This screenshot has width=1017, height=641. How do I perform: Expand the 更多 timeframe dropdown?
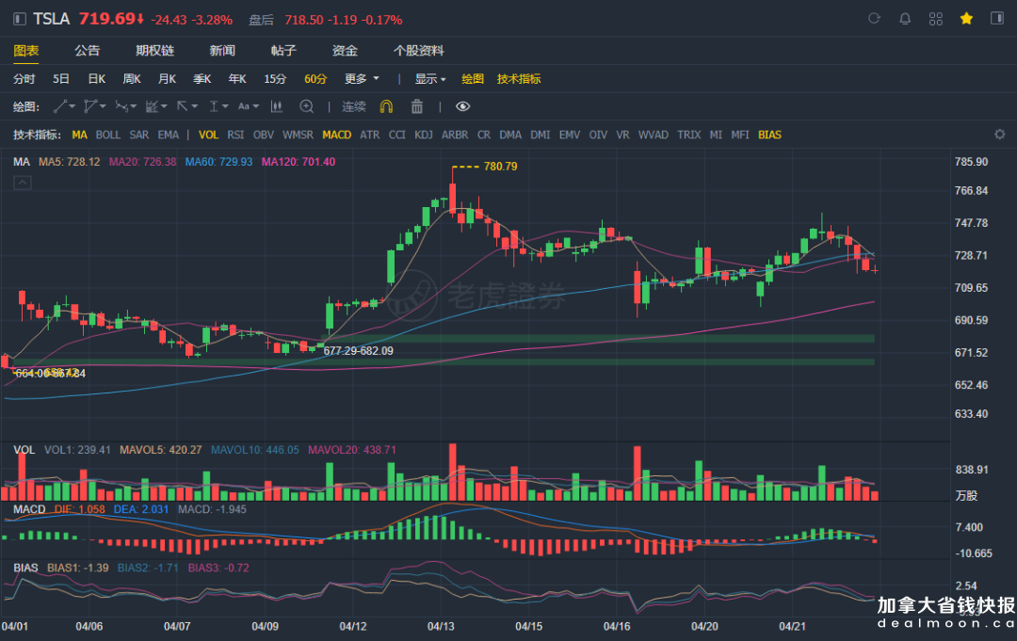pos(362,79)
